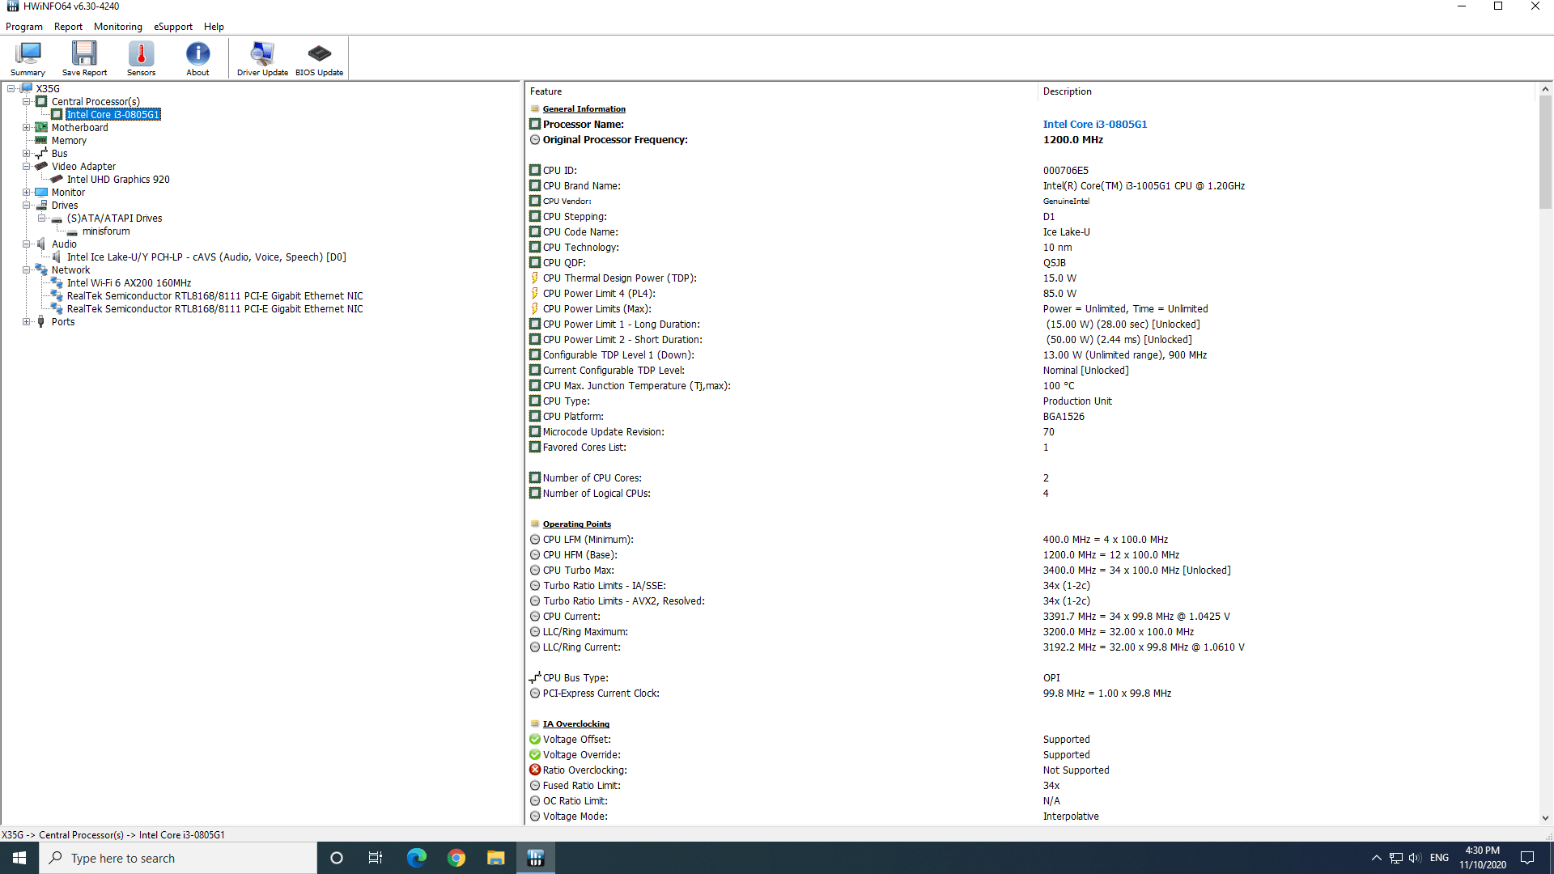This screenshot has width=1554, height=874.
Task: Collapse the Video Adapter node
Action: point(27,167)
